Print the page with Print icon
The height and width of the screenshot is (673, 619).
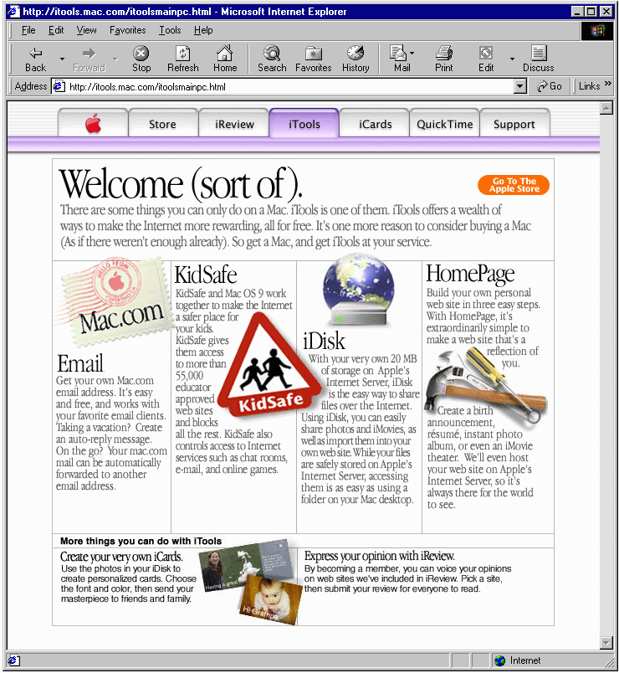[x=444, y=54]
